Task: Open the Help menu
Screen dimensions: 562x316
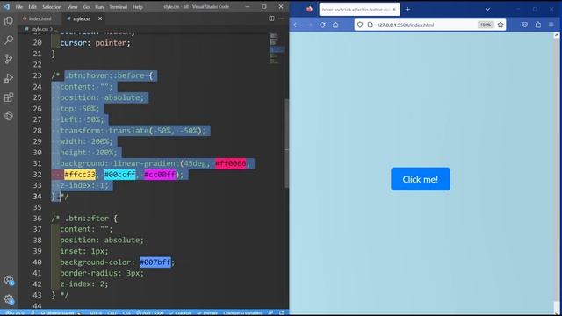Action: coord(138,7)
